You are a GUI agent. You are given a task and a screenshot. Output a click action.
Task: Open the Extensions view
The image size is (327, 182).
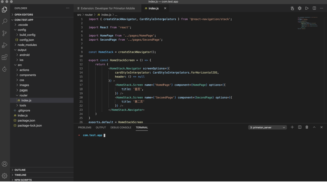(5, 57)
